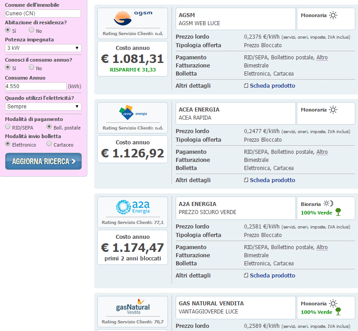Click the AGSM company logo
The height and width of the screenshot is (331, 358).
coord(133,18)
